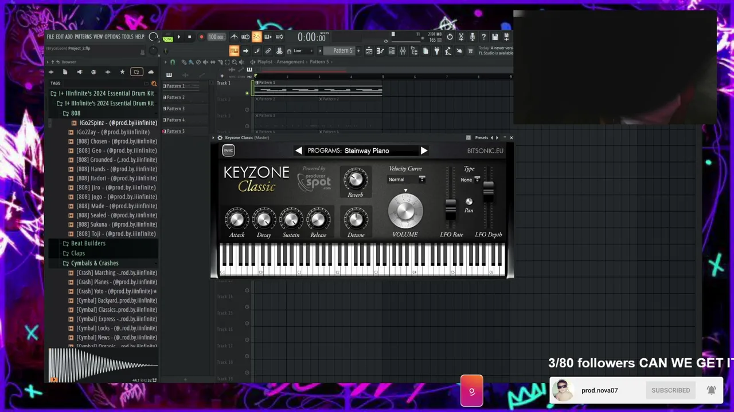Click the notification bell beside SUBSCRIBED
This screenshot has height=412, width=734.
(711, 390)
